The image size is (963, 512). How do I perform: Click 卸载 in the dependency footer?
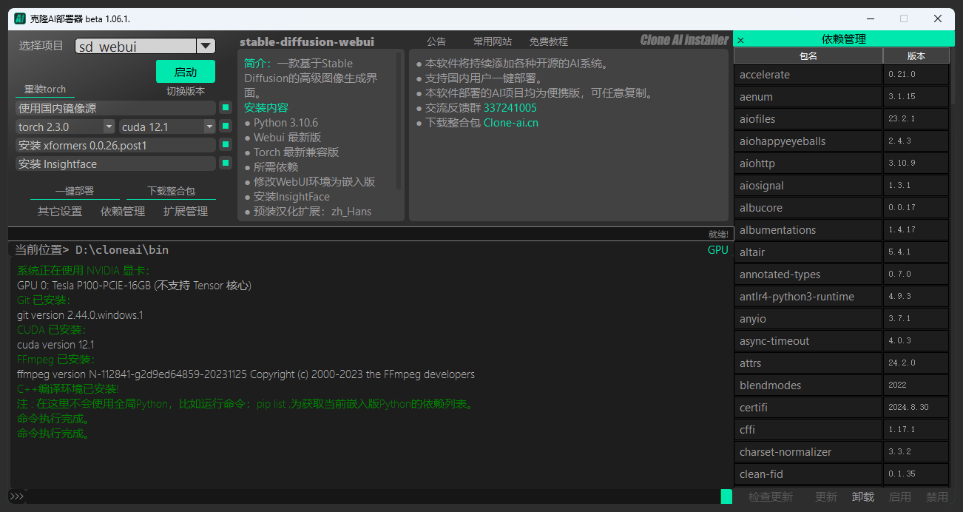point(863,497)
